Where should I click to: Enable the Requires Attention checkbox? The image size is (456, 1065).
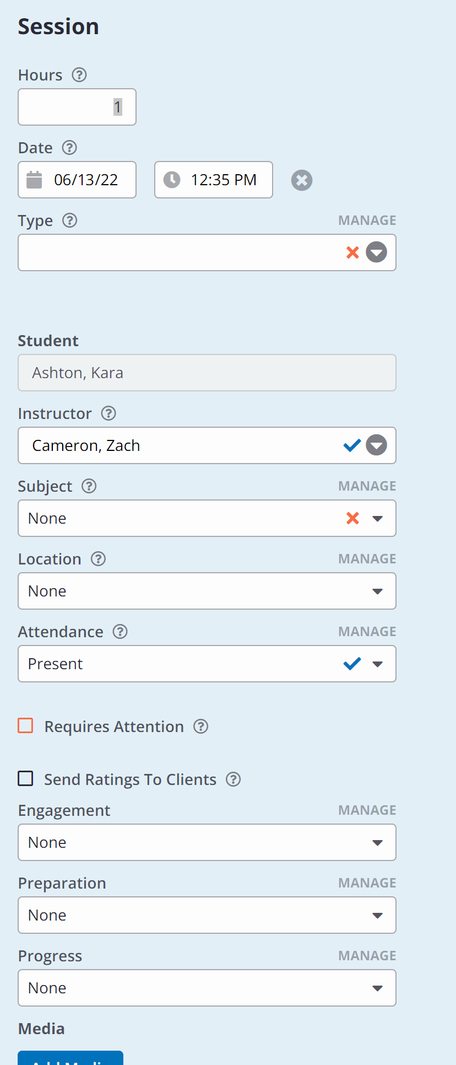[x=25, y=725]
